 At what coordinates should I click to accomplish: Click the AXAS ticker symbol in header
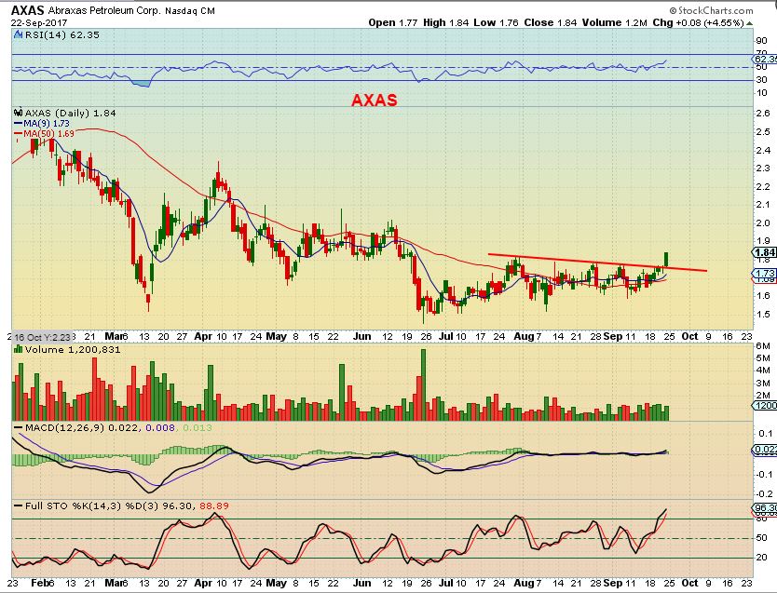click(28, 10)
